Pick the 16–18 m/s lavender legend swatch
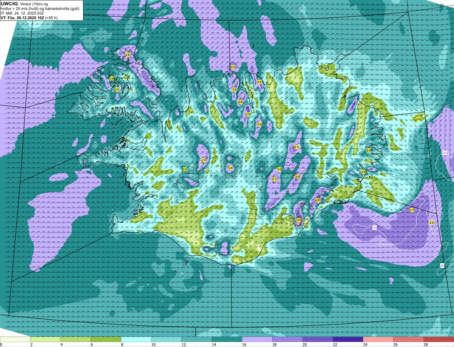This screenshot has height=347, width=454. [x=257, y=339]
